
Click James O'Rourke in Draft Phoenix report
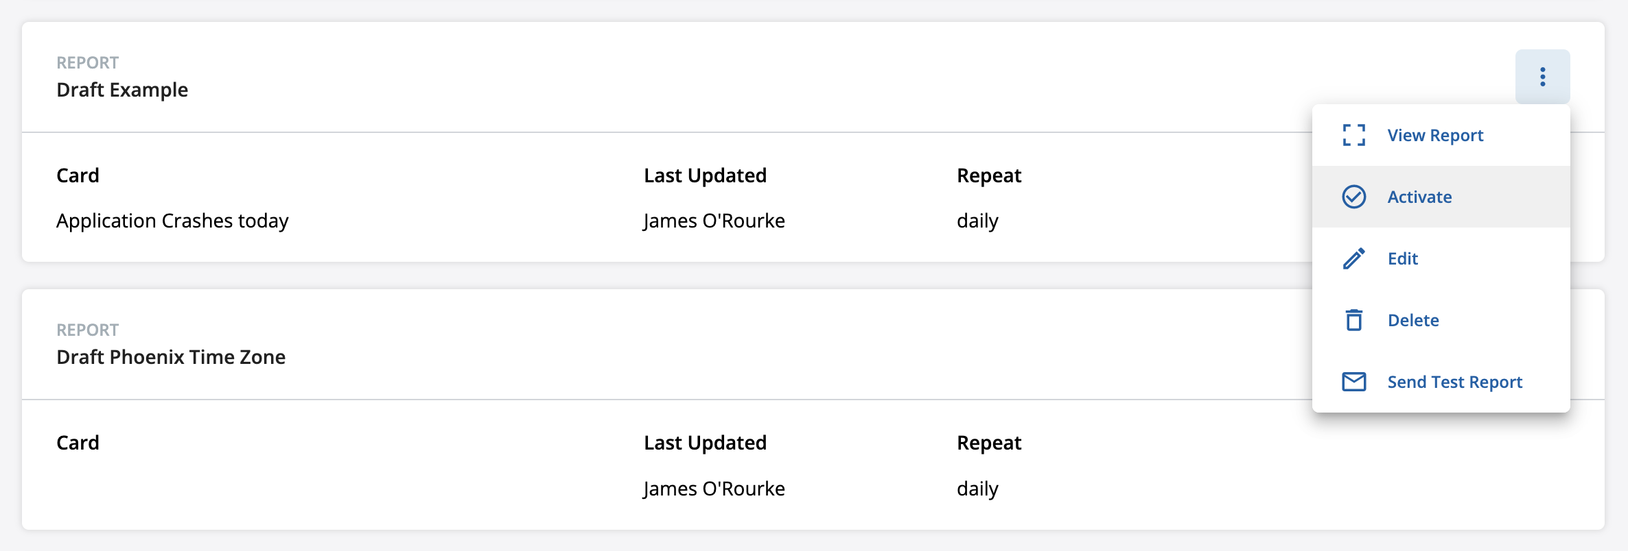[714, 489]
